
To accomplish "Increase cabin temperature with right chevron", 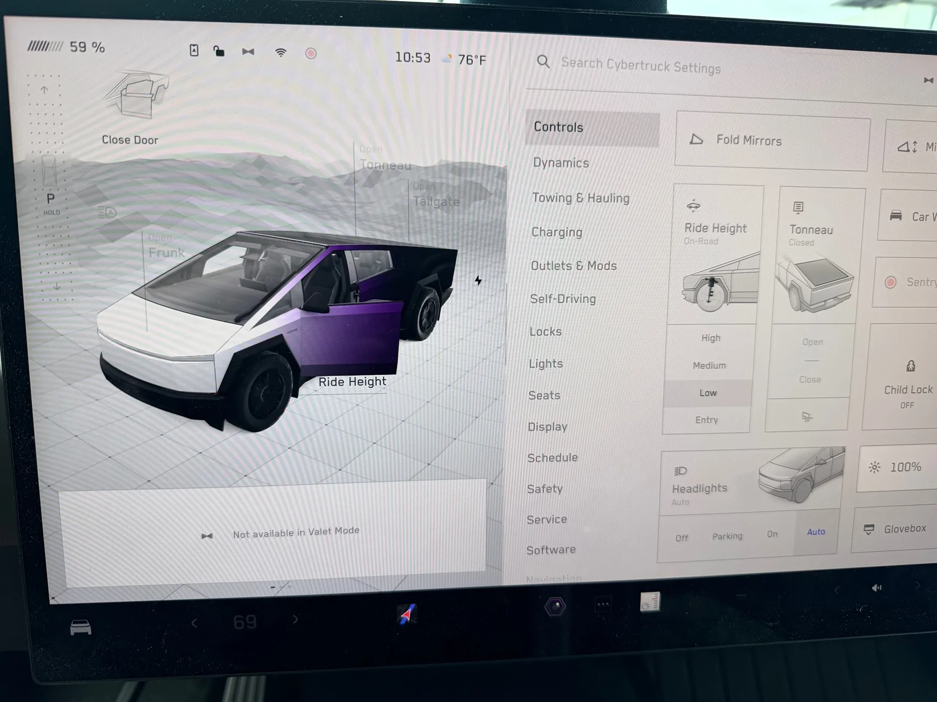I will [x=295, y=619].
